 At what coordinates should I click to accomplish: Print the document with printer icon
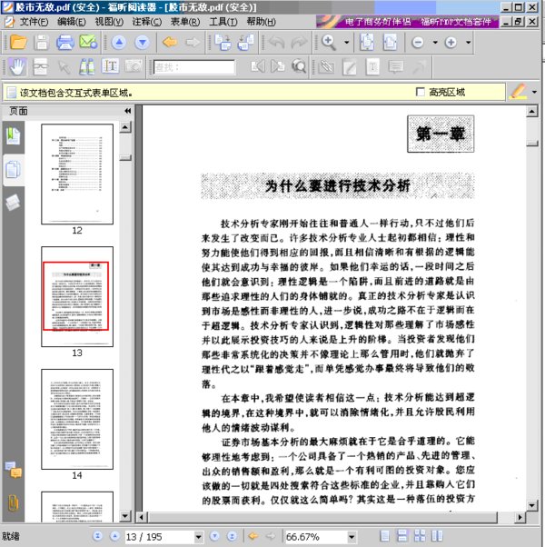coord(64,43)
